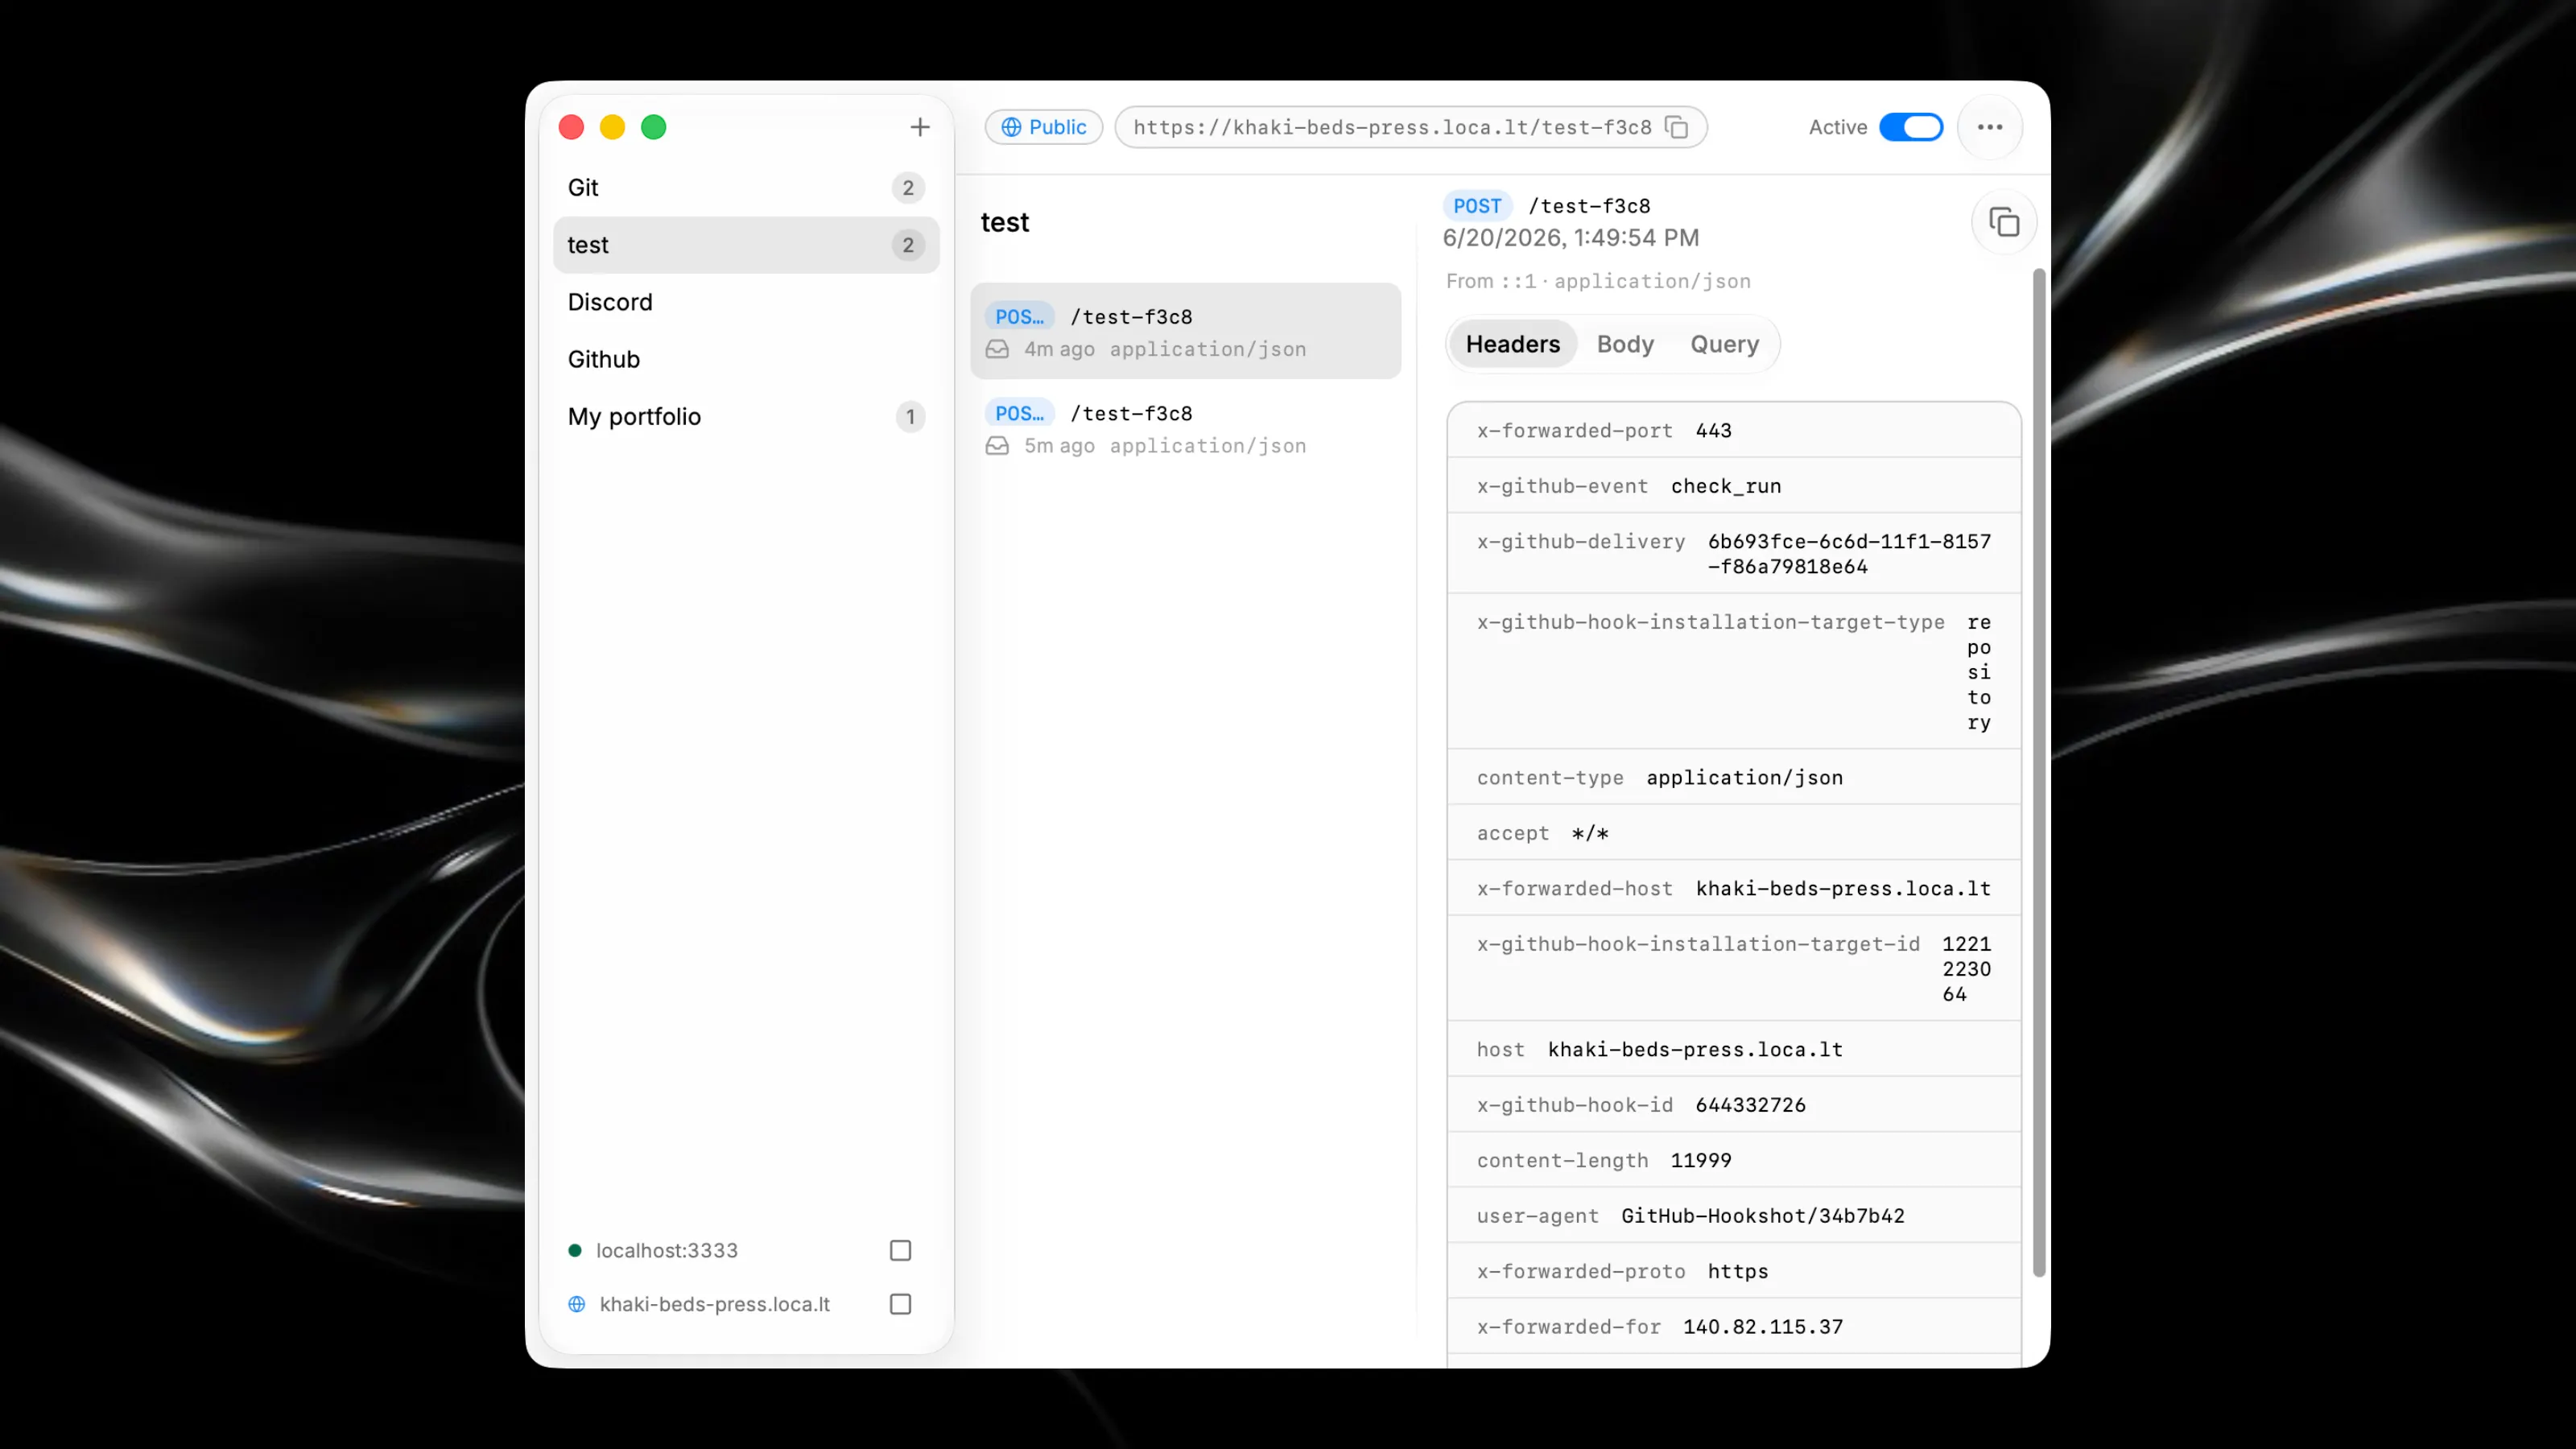Select the POST request from 5m ago
Viewport: 2576px width, 1449px height.
(1185, 428)
